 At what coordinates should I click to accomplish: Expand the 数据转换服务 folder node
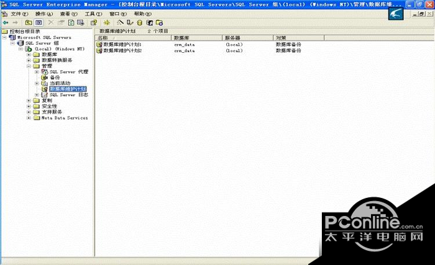pyautogui.click(x=29, y=60)
